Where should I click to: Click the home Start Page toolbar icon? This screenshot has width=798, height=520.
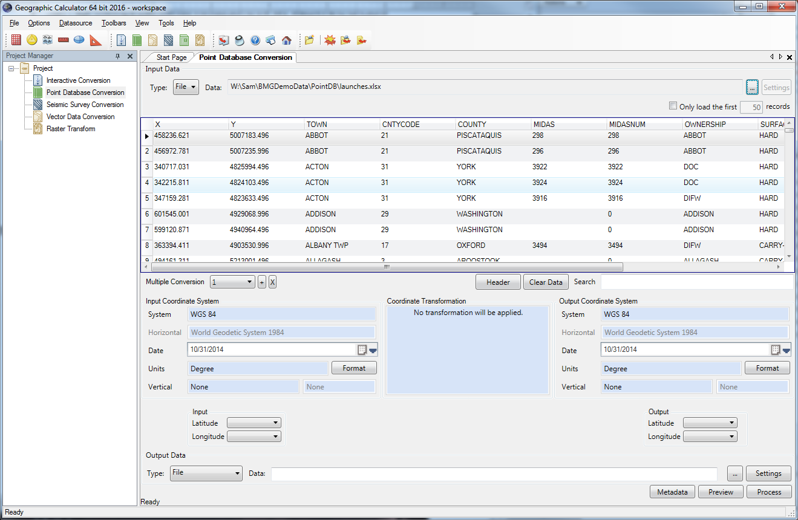tap(287, 40)
